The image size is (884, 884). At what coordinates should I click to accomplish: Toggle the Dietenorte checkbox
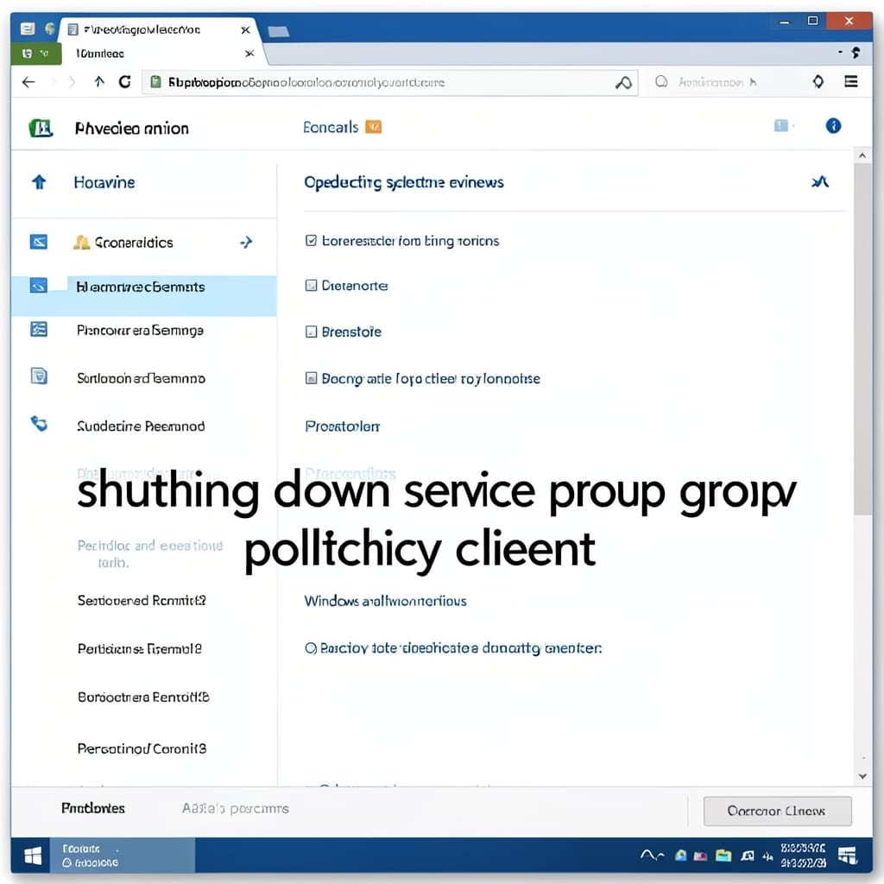coord(311,285)
